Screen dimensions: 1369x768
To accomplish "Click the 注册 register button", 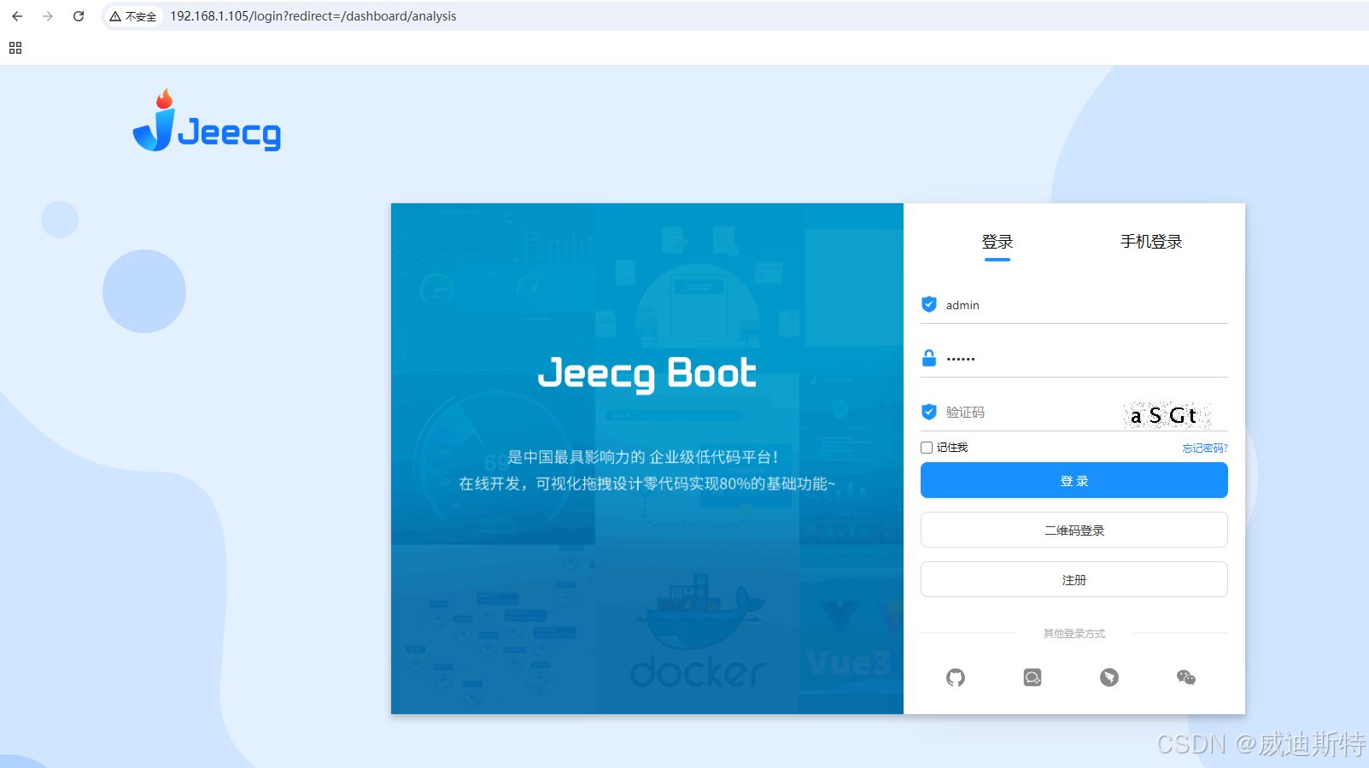I will coord(1074,579).
